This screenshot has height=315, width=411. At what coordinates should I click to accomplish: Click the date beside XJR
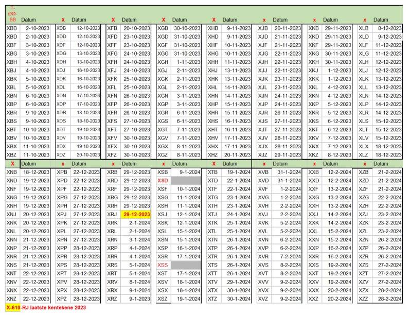click(287, 113)
